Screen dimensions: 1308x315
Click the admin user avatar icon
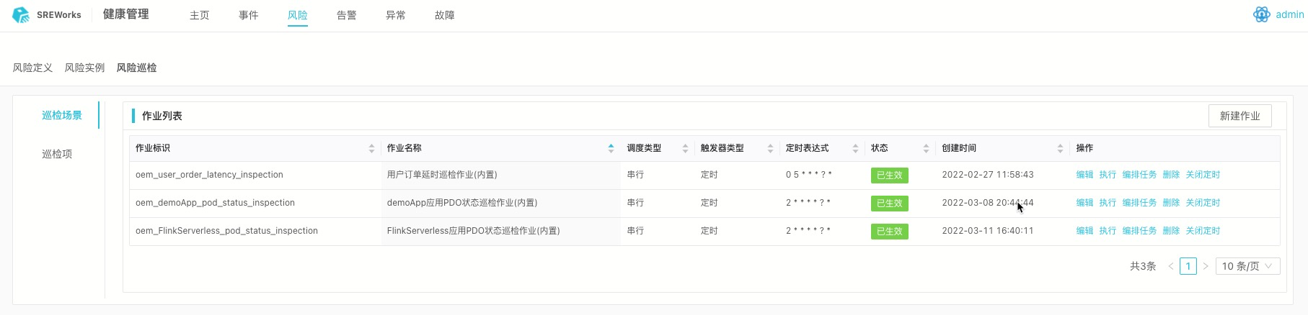[x=1261, y=14]
